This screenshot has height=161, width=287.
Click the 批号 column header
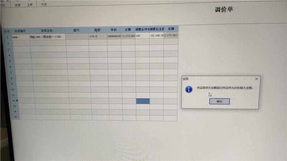pyautogui.click(x=76, y=30)
